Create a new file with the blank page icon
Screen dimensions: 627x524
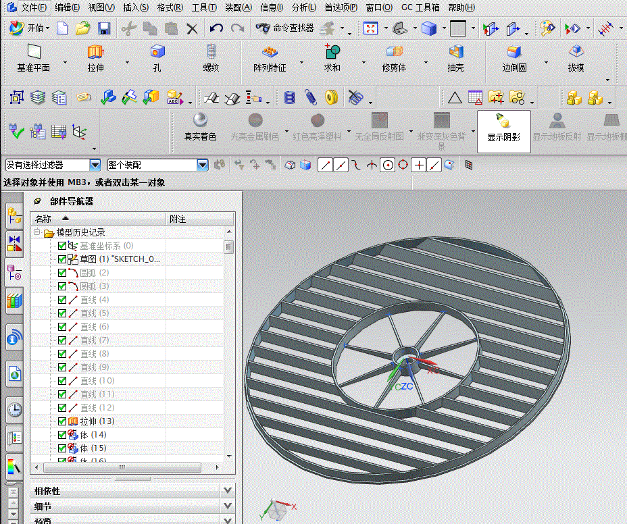(62, 28)
